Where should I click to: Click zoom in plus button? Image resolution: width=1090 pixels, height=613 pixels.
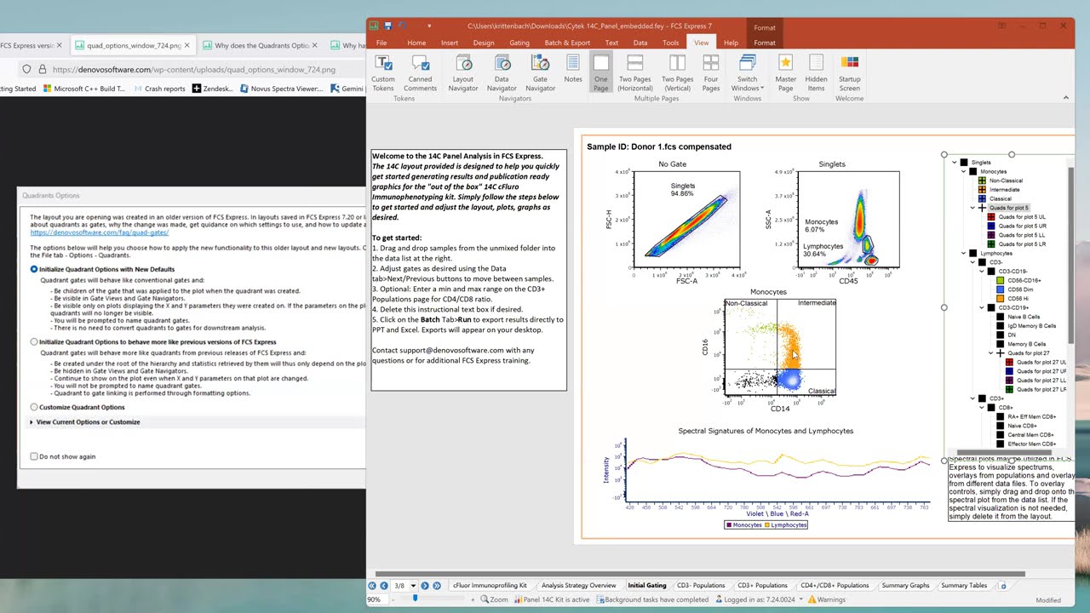coord(473,599)
